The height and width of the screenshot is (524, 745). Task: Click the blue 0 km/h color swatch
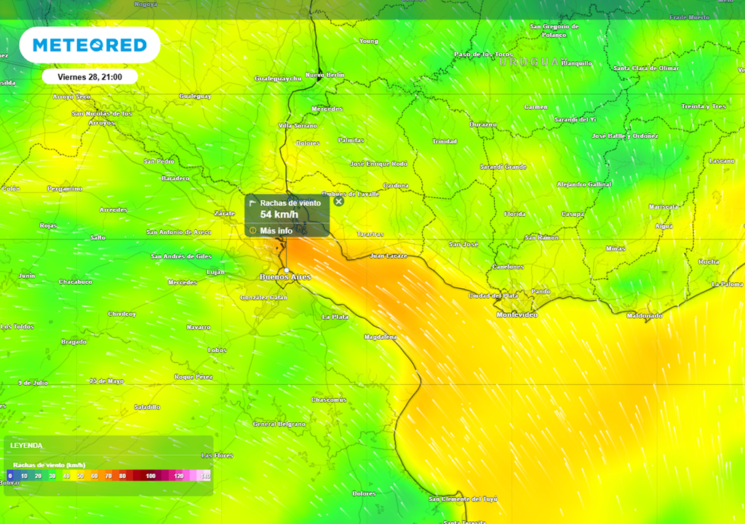9,476
